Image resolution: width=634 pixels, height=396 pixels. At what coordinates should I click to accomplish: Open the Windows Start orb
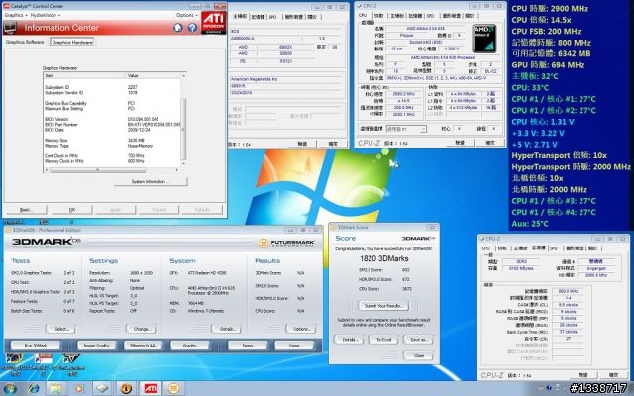(x=9, y=389)
